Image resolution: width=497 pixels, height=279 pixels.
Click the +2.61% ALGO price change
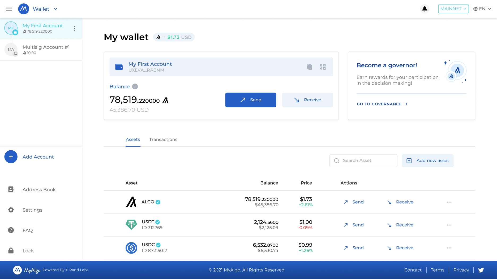(x=306, y=205)
